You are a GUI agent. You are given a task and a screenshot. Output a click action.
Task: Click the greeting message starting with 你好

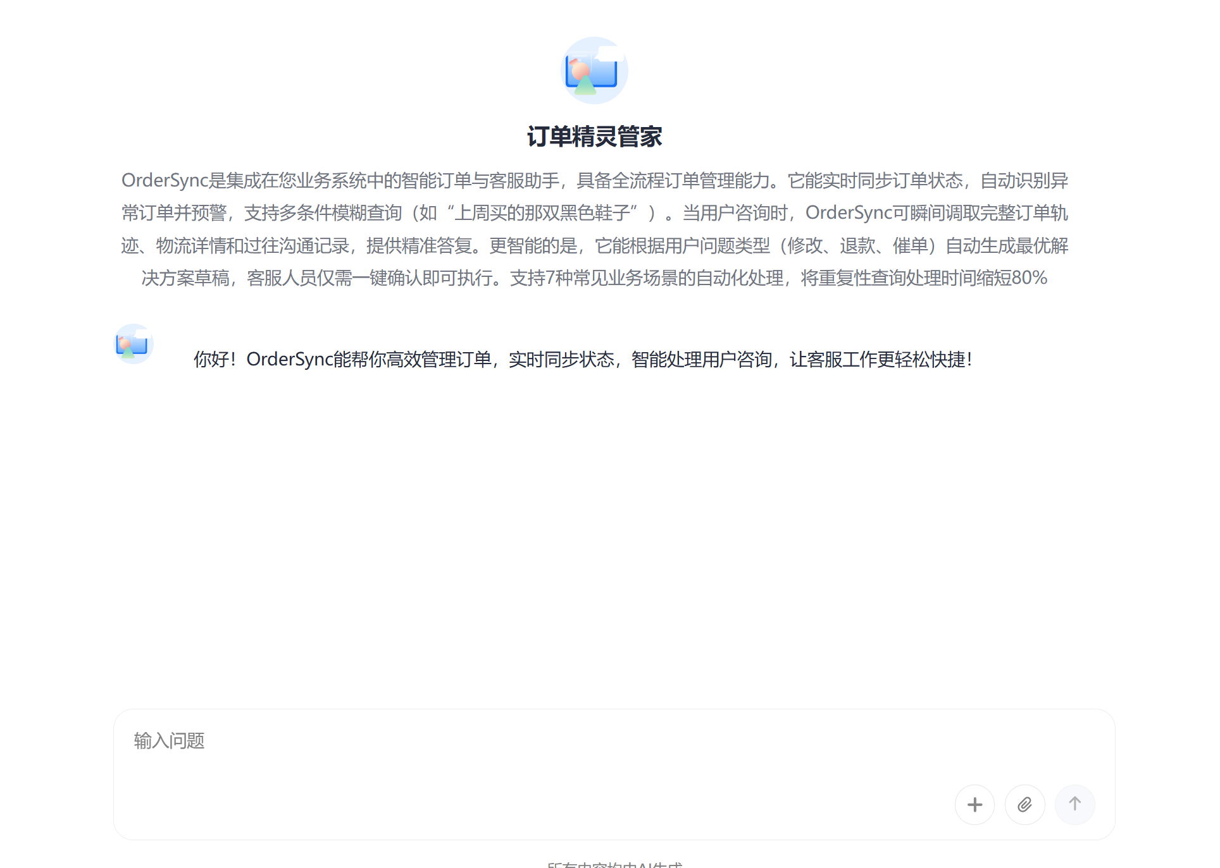582,359
